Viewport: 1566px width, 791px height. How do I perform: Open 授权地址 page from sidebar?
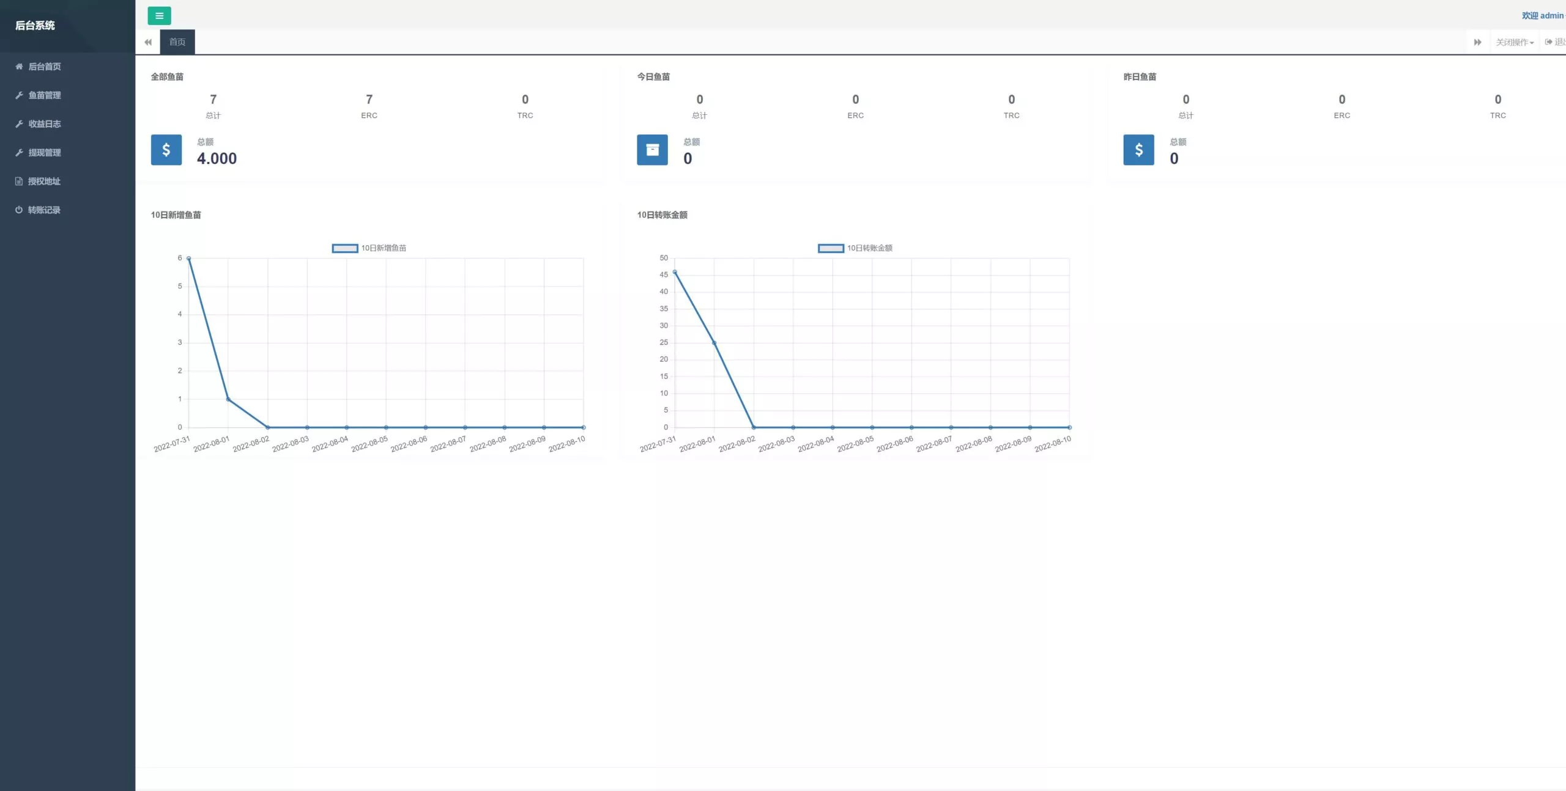(x=44, y=182)
